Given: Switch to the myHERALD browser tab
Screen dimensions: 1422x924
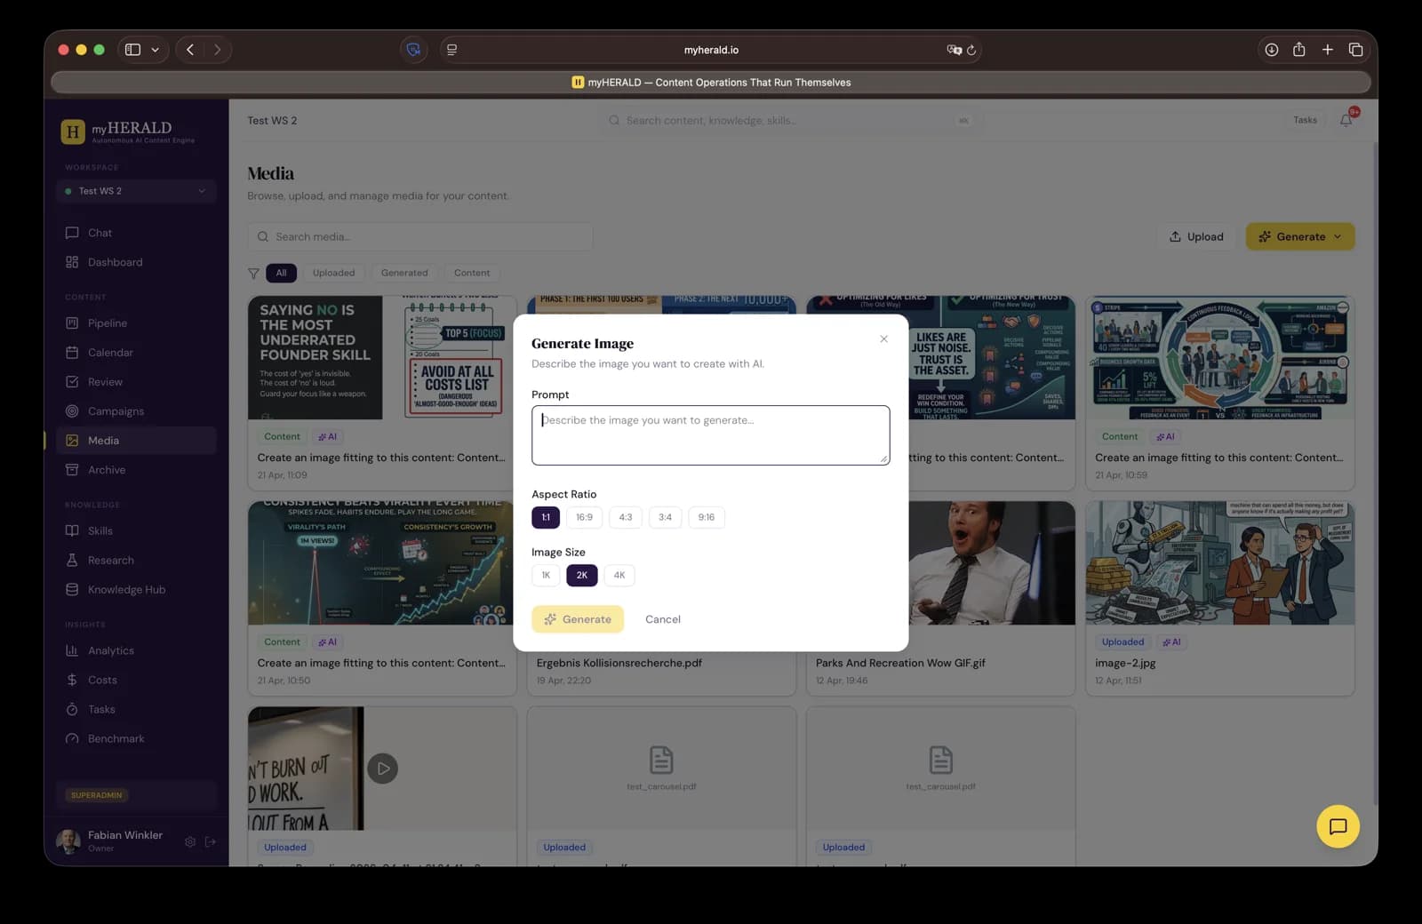Looking at the screenshot, I should click(711, 83).
